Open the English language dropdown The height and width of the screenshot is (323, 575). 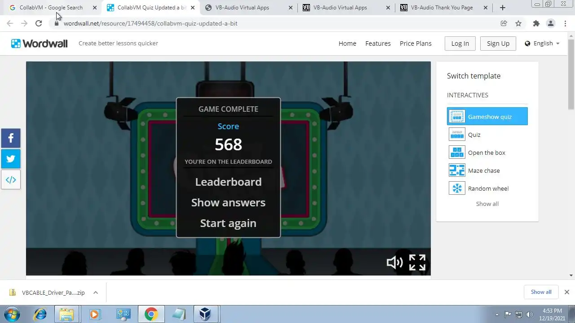(542, 44)
